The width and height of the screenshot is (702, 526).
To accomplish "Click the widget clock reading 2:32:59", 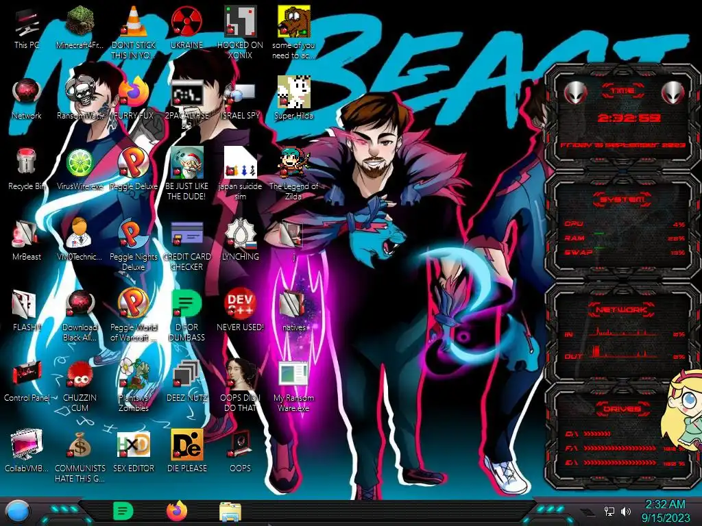I will 628,118.
